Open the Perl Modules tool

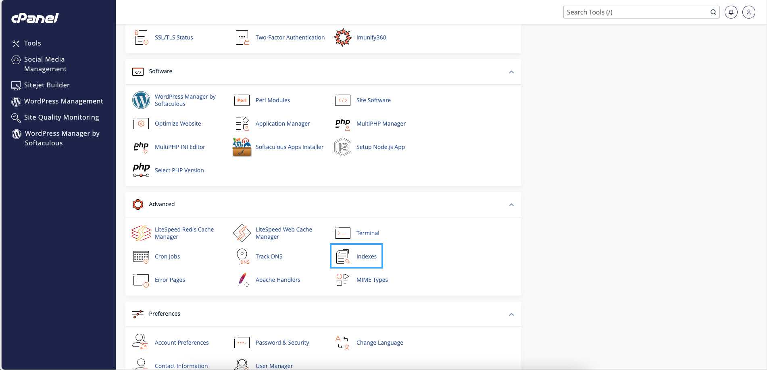pyautogui.click(x=273, y=100)
